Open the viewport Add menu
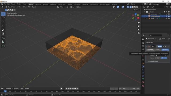The image size is (171, 96). pyautogui.click(x=29, y=7)
